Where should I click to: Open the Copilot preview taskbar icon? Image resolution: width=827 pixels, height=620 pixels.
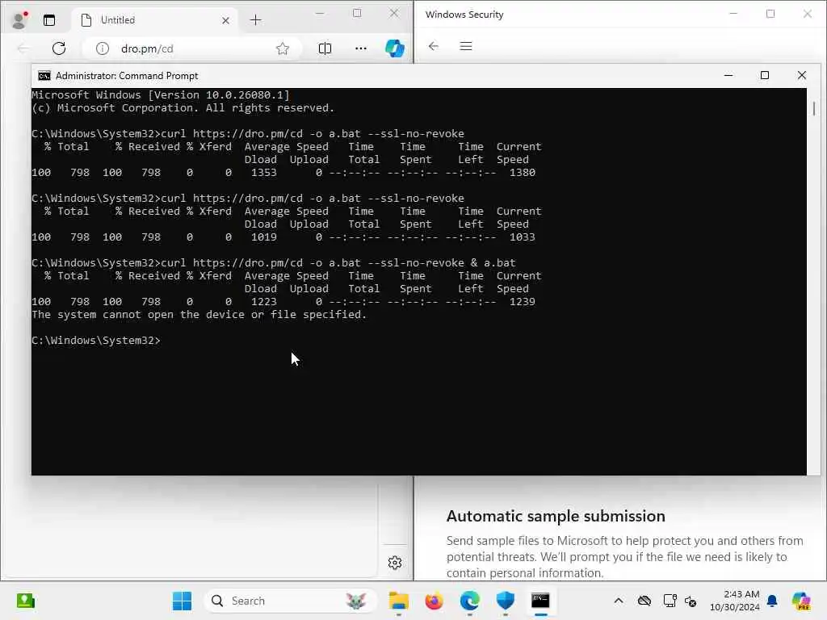(x=801, y=601)
